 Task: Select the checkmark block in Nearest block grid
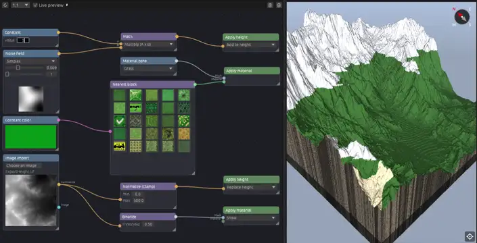coord(119,121)
